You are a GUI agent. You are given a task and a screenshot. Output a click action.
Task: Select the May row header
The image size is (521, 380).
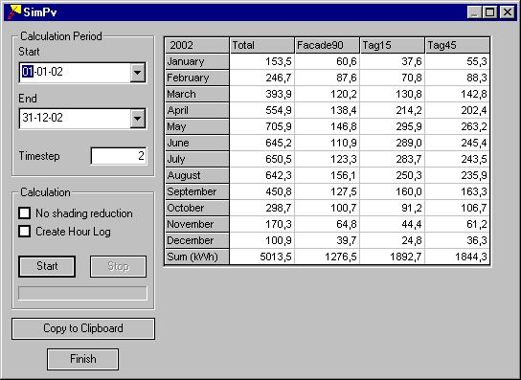coord(197,126)
